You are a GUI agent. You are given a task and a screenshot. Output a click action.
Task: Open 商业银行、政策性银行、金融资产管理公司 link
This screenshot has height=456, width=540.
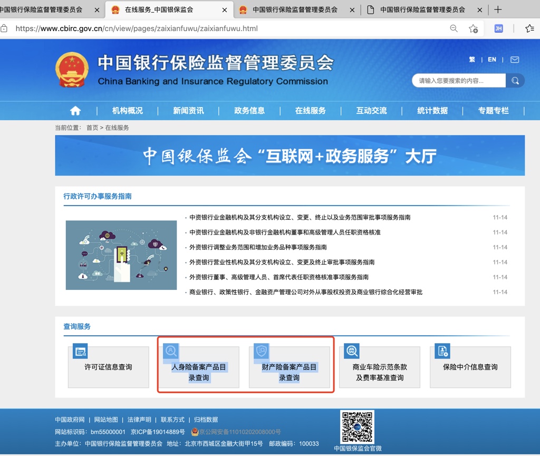(305, 292)
